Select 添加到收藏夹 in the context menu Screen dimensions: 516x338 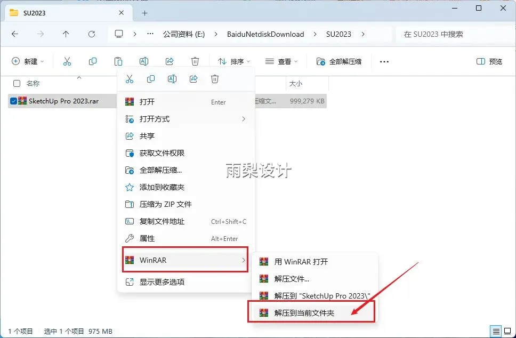186,187
